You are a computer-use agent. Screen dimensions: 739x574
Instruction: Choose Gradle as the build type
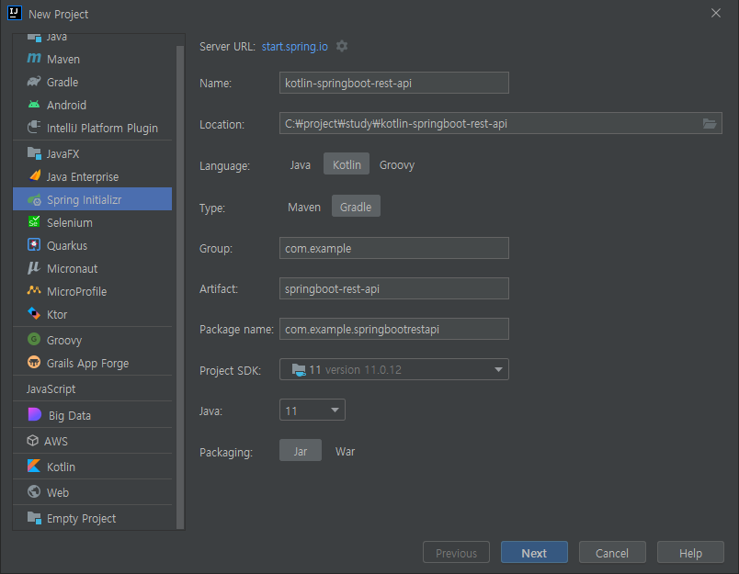tap(356, 207)
